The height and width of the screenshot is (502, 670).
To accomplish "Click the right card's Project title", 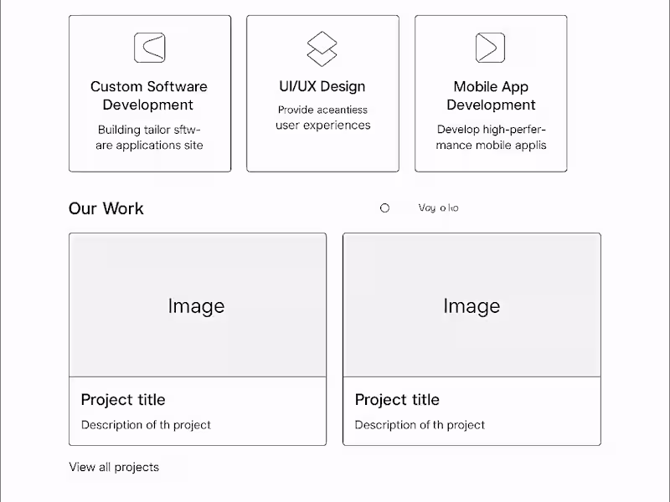I will (x=397, y=400).
